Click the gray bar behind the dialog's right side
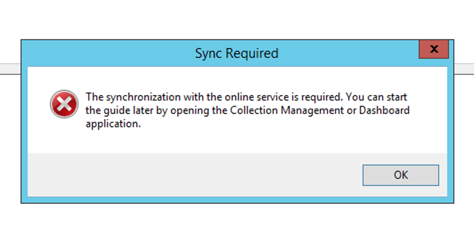474x234 pixels. [x=464, y=69]
